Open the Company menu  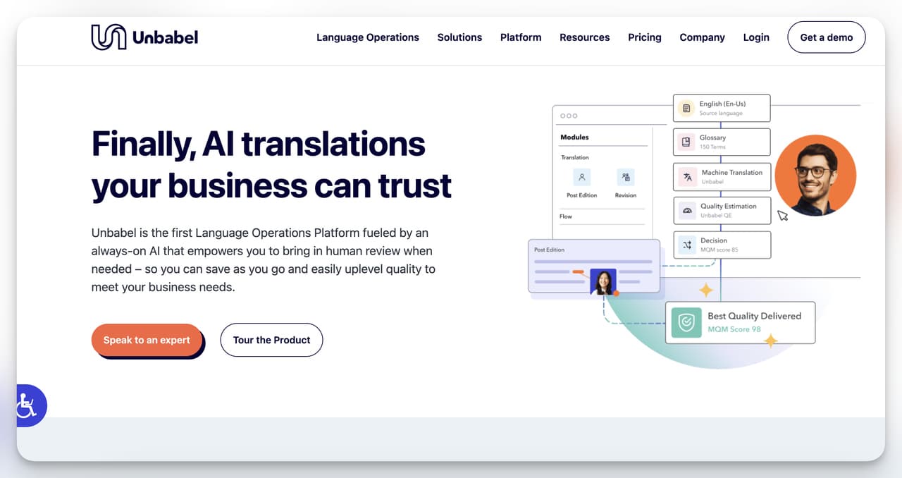(x=702, y=37)
